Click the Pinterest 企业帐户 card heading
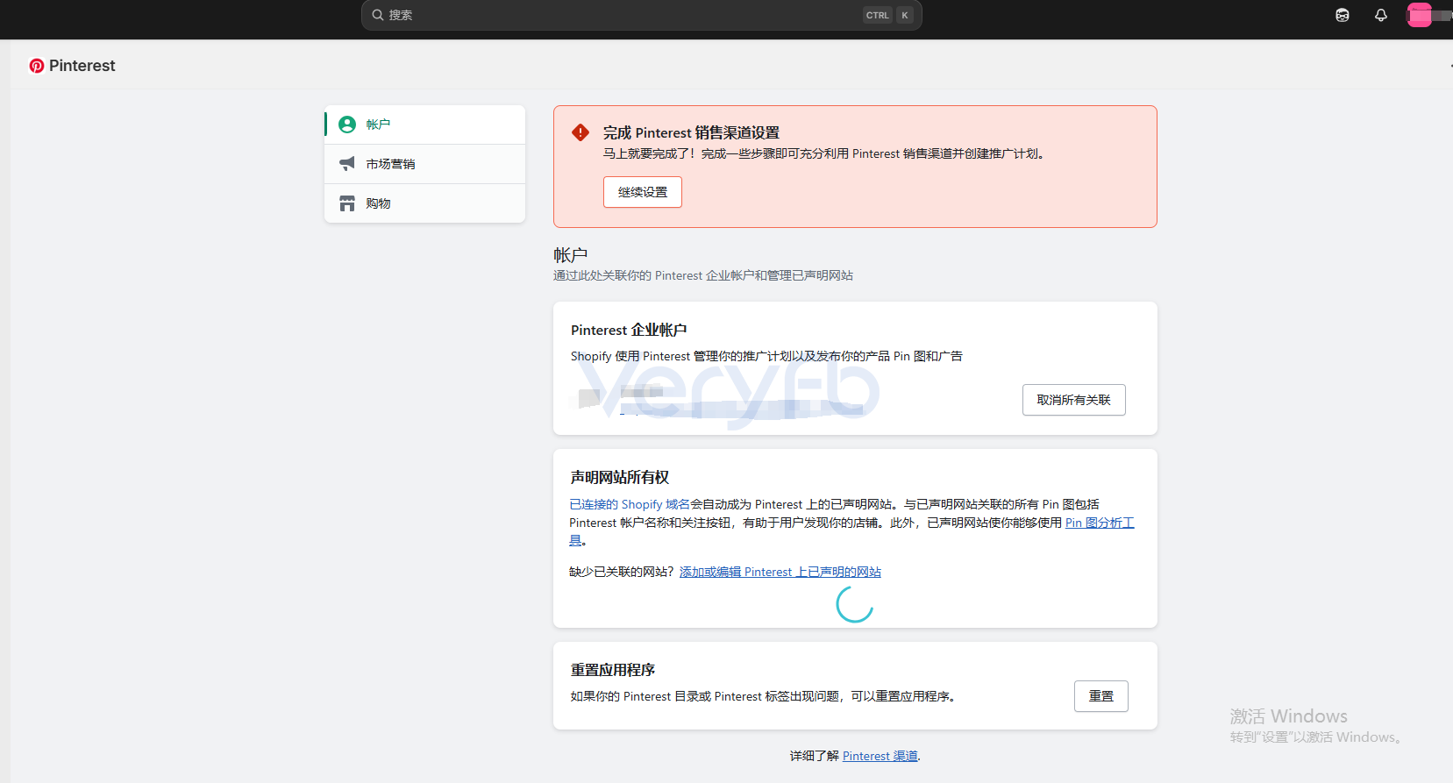The image size is (1453, 783). coord(629,330)
